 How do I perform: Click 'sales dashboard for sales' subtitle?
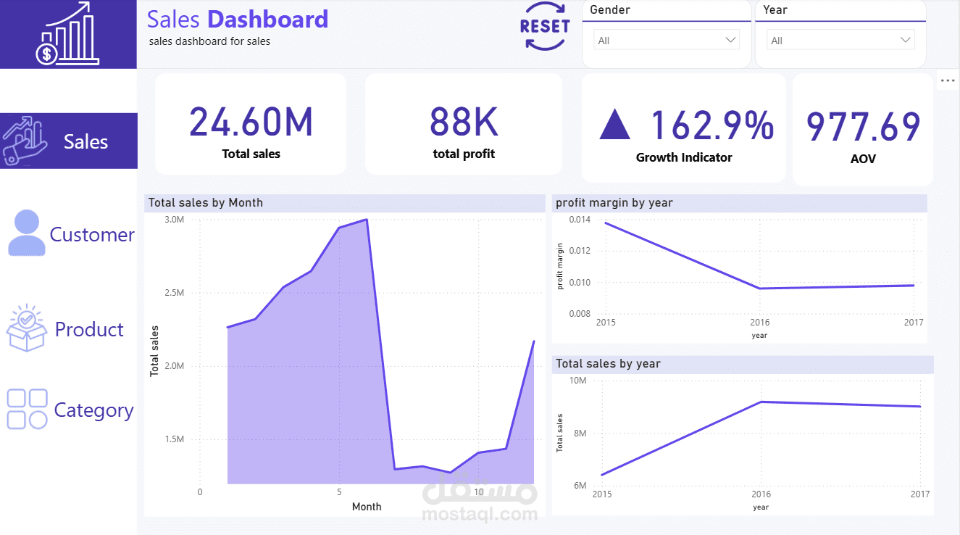click(209, 41)
